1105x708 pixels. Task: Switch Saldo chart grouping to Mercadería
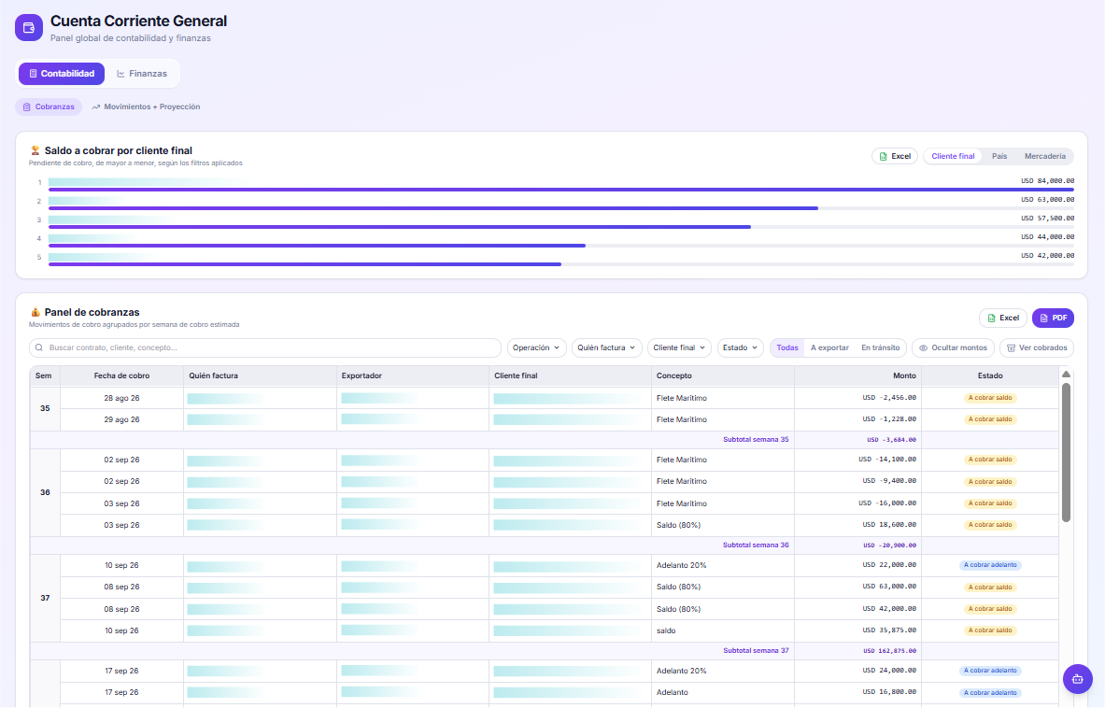click(1044, 156)
